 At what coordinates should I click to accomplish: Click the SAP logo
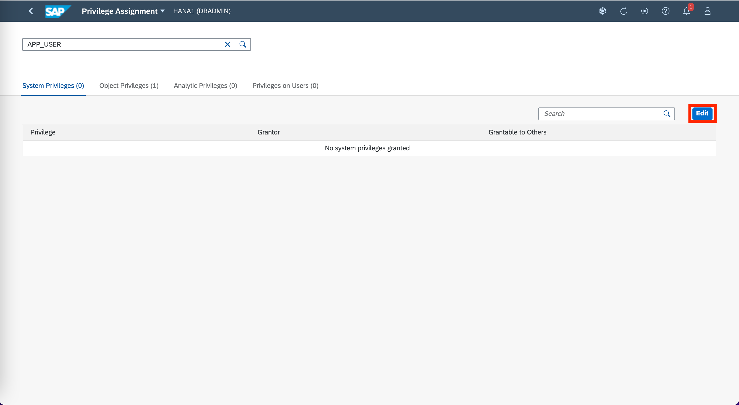point(58,11)
